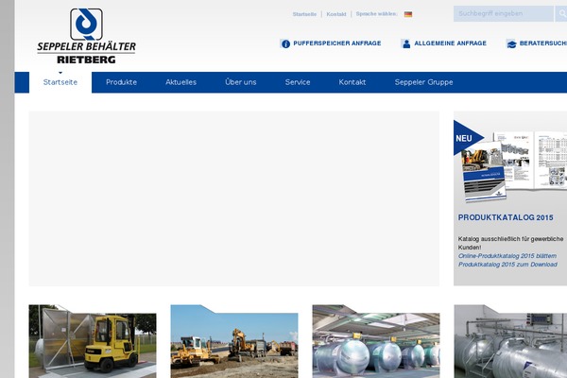Open the piped steel tanks thumbnail

[510, 341]
